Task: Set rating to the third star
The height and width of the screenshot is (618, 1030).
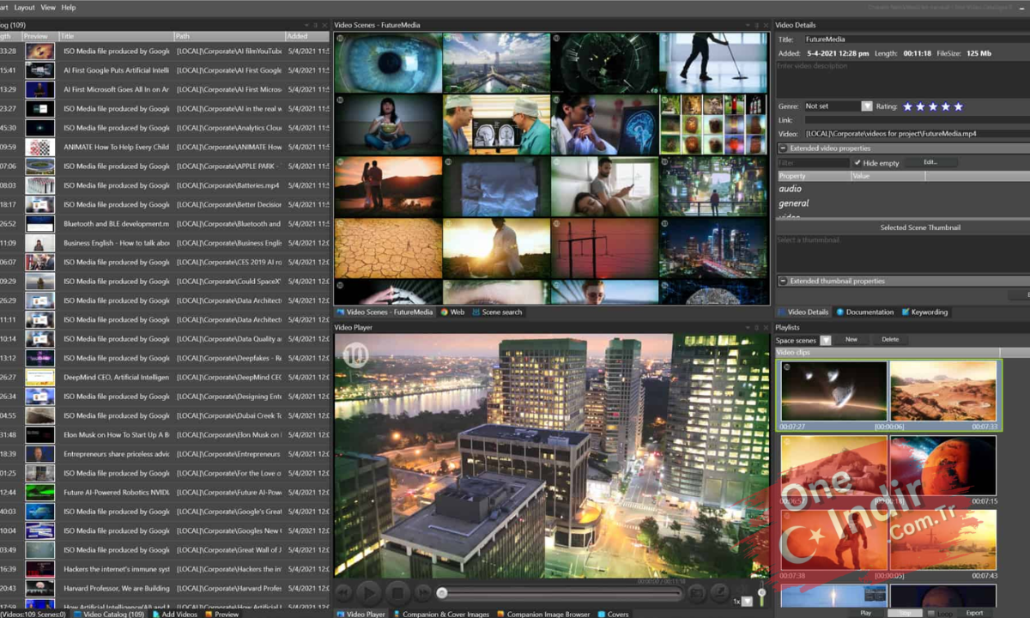Action: [x=932, y=106]
